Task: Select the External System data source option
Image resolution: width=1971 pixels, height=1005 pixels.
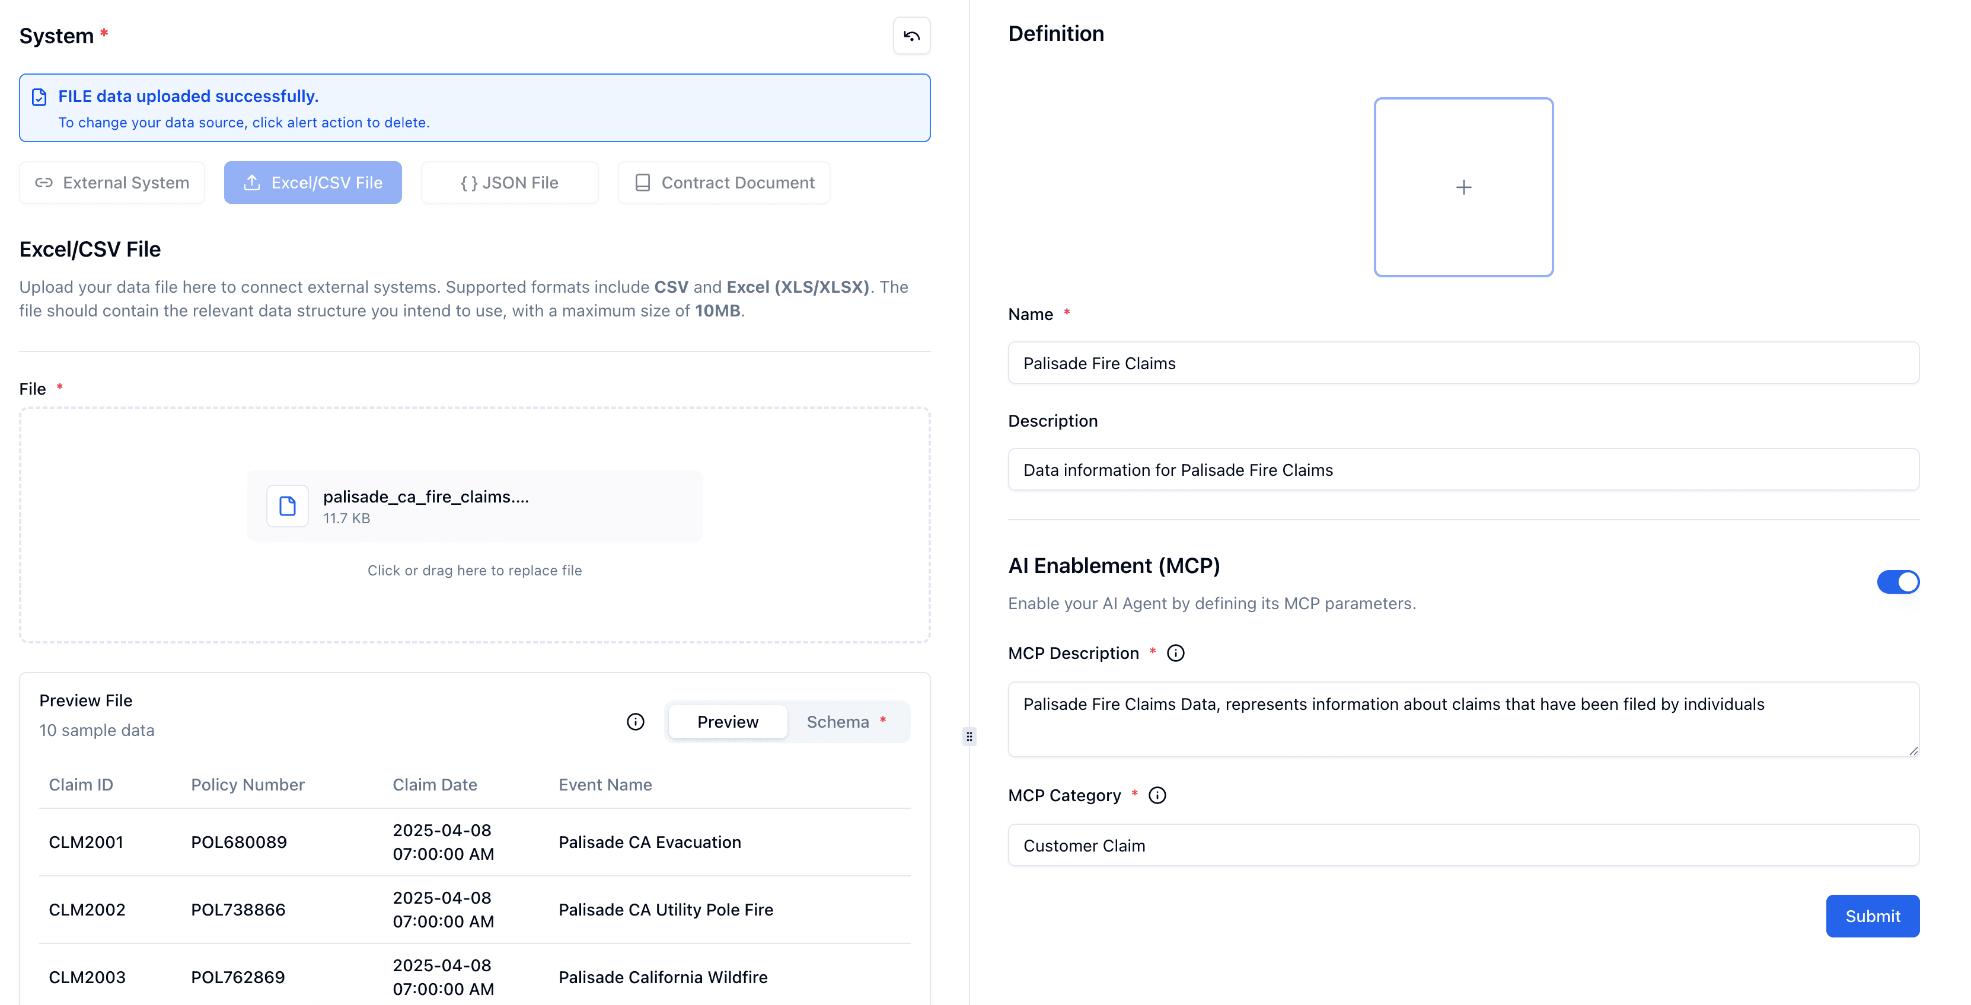Action: pyautogui.click(x=111, y=182)
